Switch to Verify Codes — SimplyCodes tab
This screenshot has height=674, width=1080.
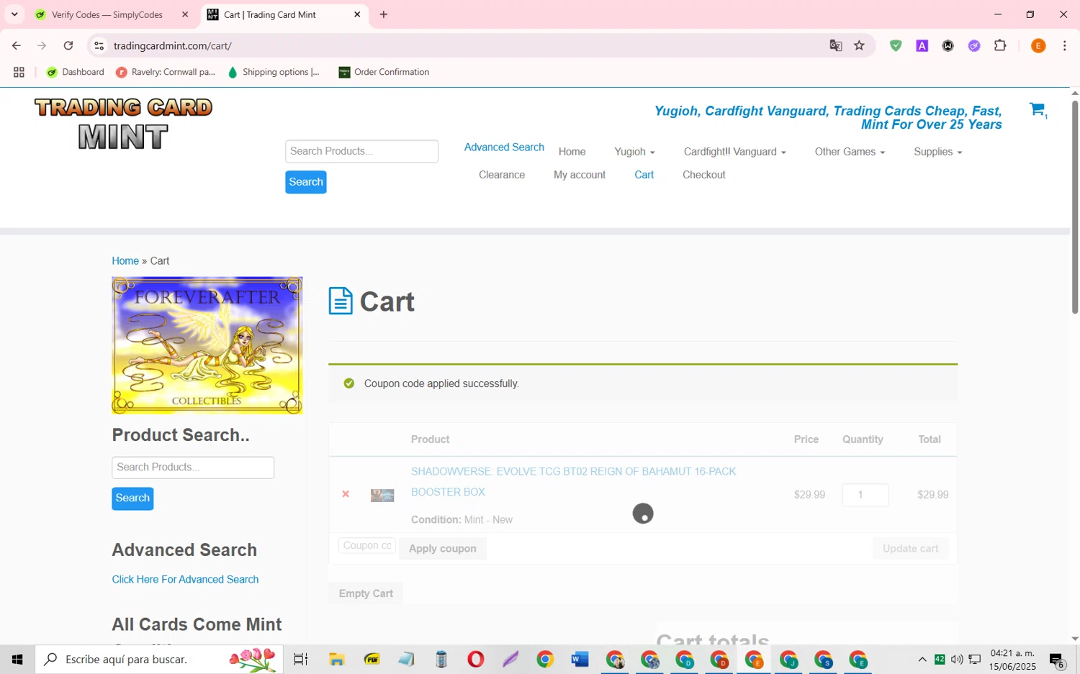pyautogui.click(x=107, y=14)
